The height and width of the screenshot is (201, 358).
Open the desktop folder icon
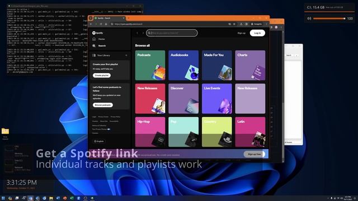coord(5,131)
